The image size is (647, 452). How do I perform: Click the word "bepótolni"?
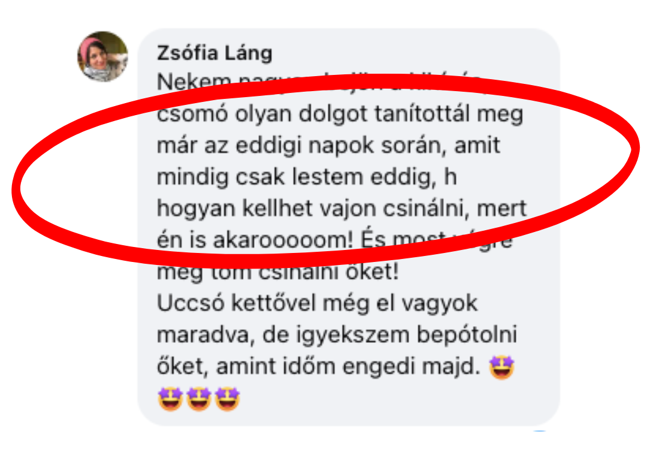(467, 336)
